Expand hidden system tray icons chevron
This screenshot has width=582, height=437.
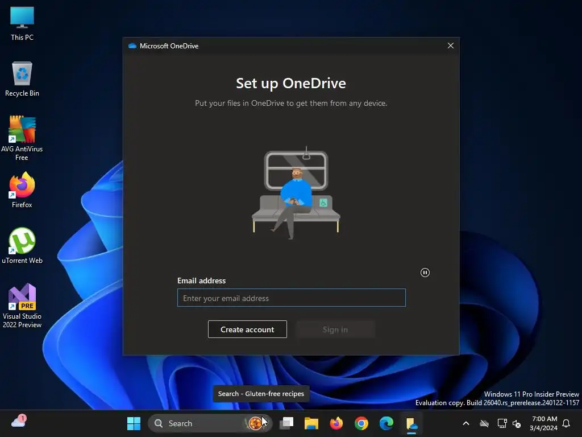point(466,423)
